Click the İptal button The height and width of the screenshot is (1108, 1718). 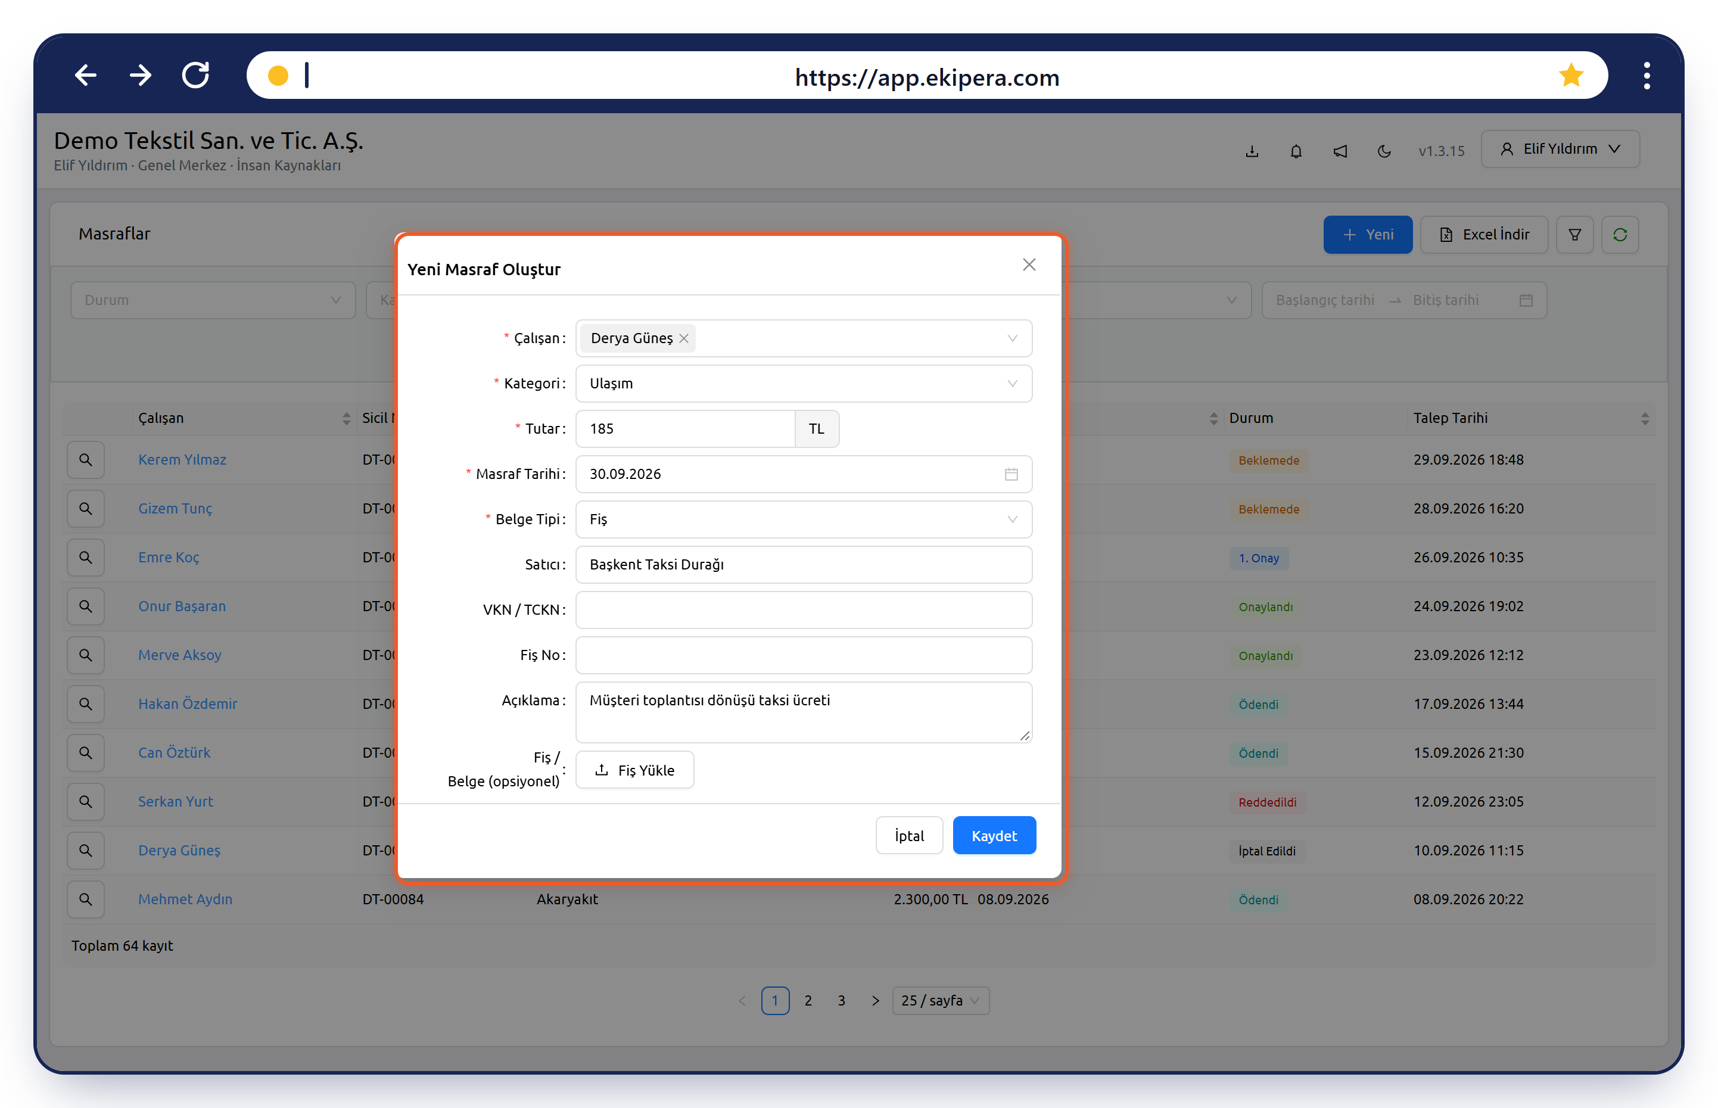908,836
